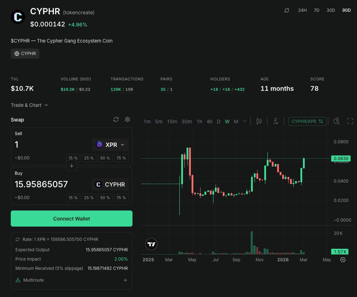
Task: Refresh token stats icon near 24H
Action: [287, 10]
